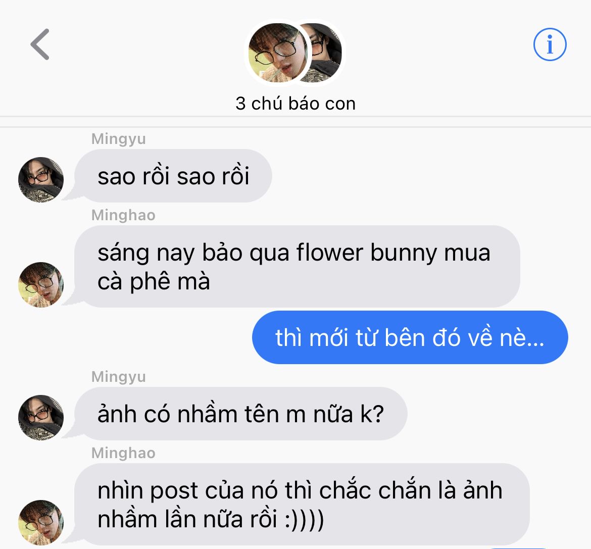
Task: Tap Mingyu's avatar beside 'sao rồi sao rồi'
Action: click(x=41, y=180)
